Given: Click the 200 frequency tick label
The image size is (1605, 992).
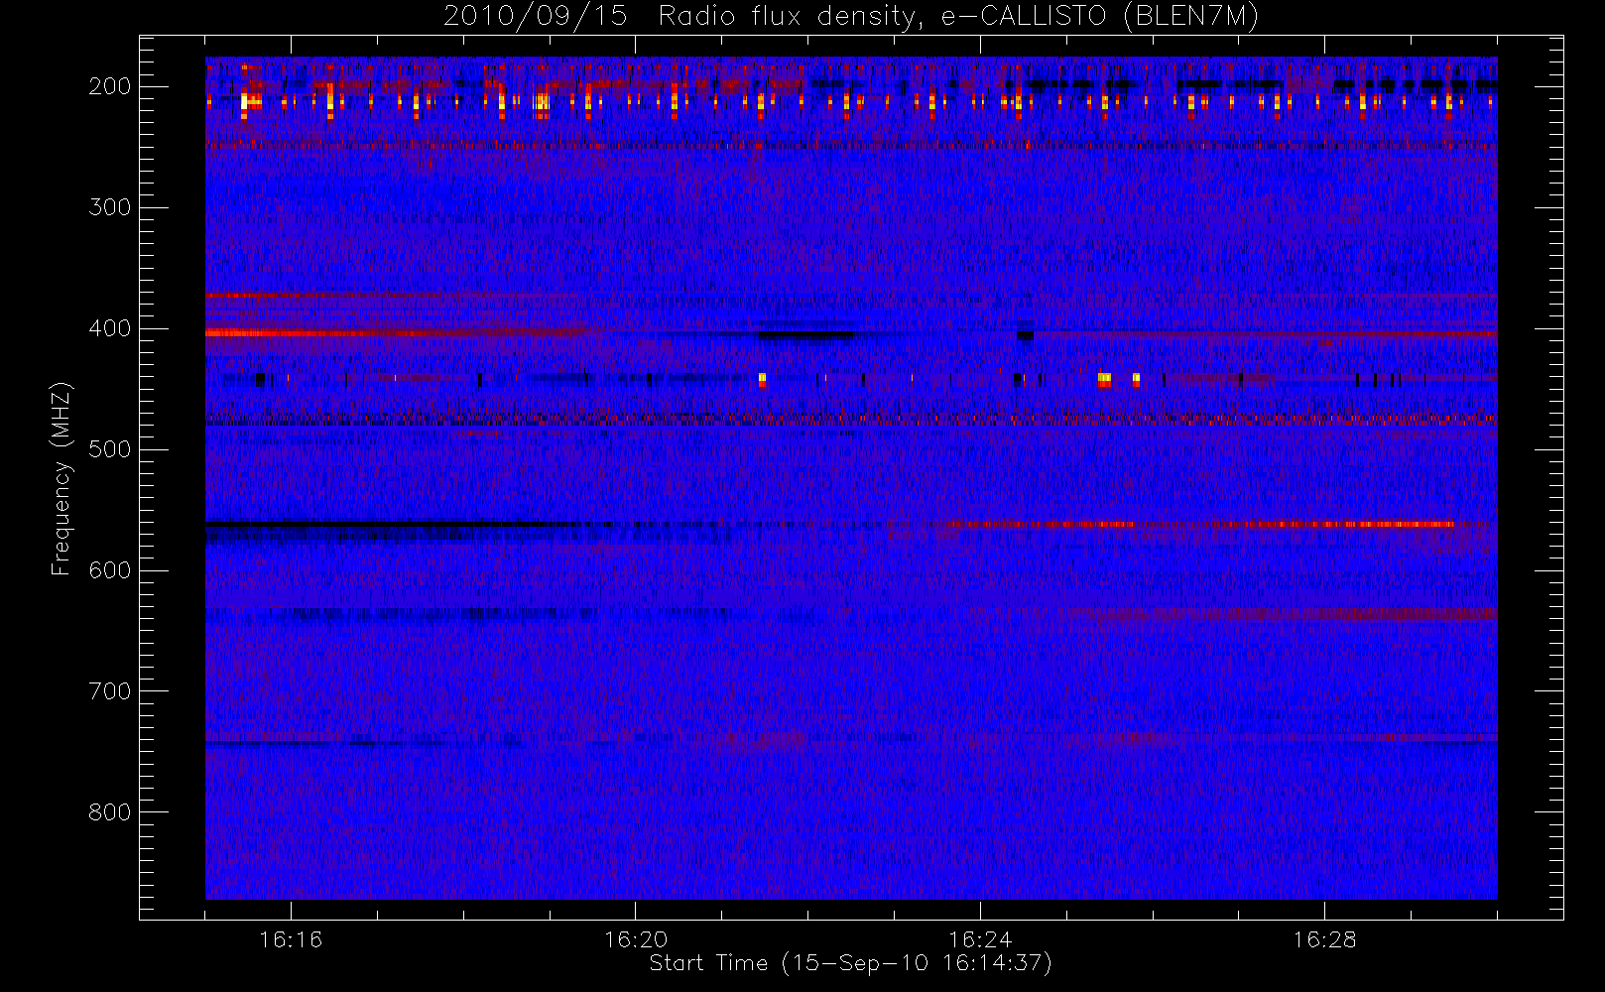Looking at the screenshot, I should click(110, 86).
